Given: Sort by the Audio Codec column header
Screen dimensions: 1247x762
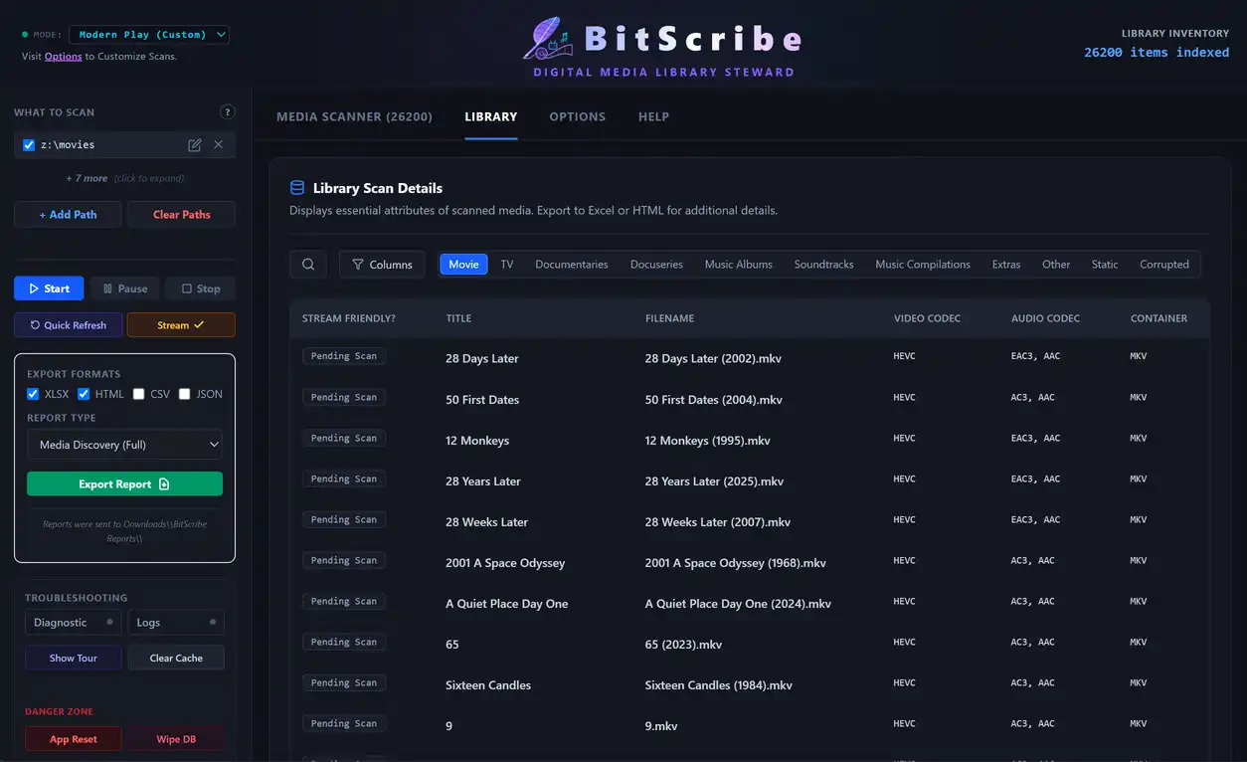Looking at the screenshot, I should (1045, 318).
